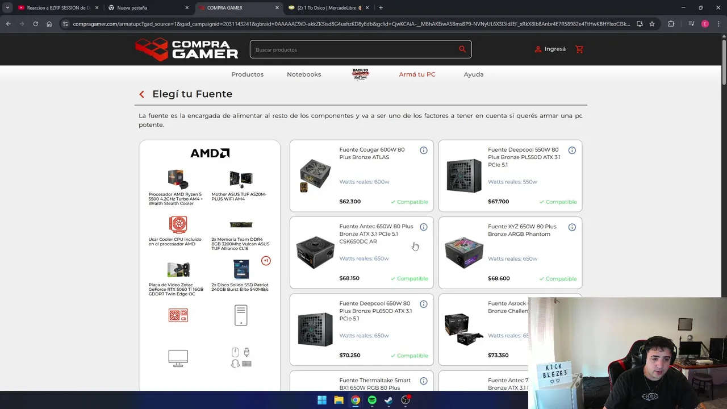Select the CPU cooler icon in build list

(178, 224)
